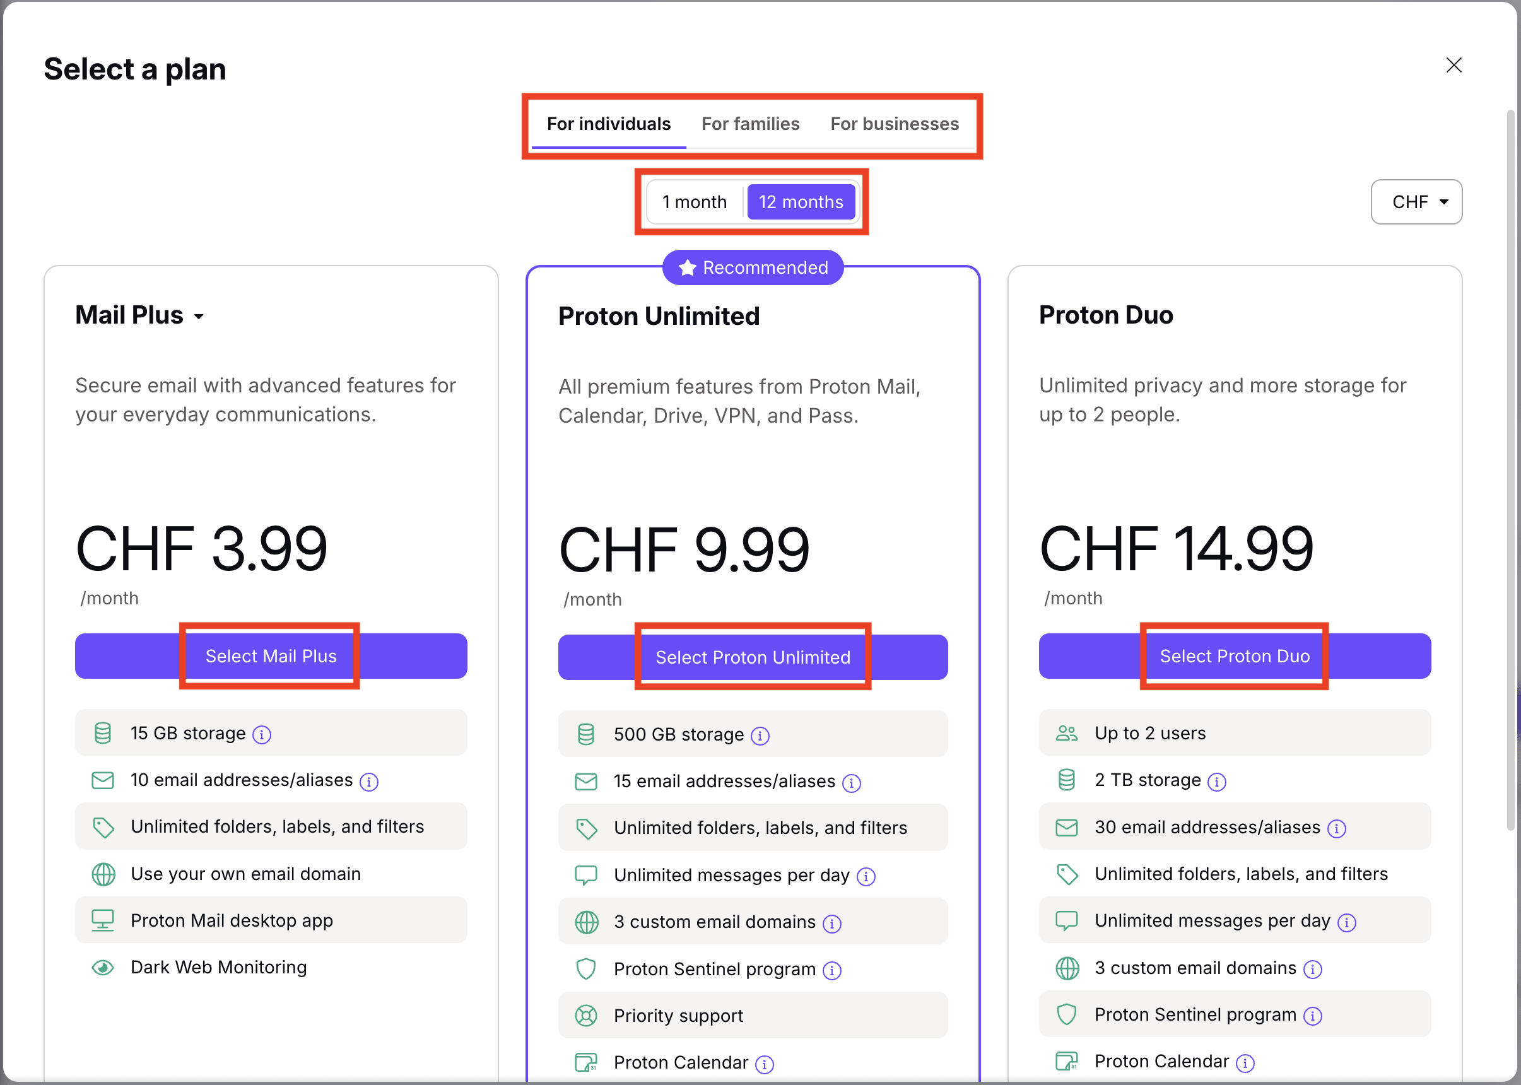Open info for Proton Sentinel program under Unlimited
Image resolution: width=1521 pixels, height=1085 pixels.
[x=833, y=970]
